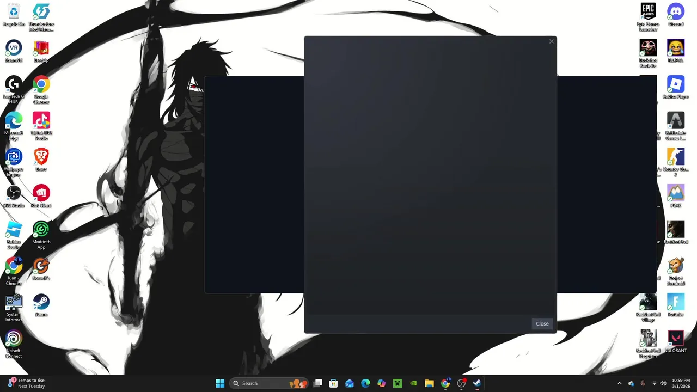Open the Temps to rise weather widget
The image size is (697, 392).
pyautogui.click(x=27, y=383)
